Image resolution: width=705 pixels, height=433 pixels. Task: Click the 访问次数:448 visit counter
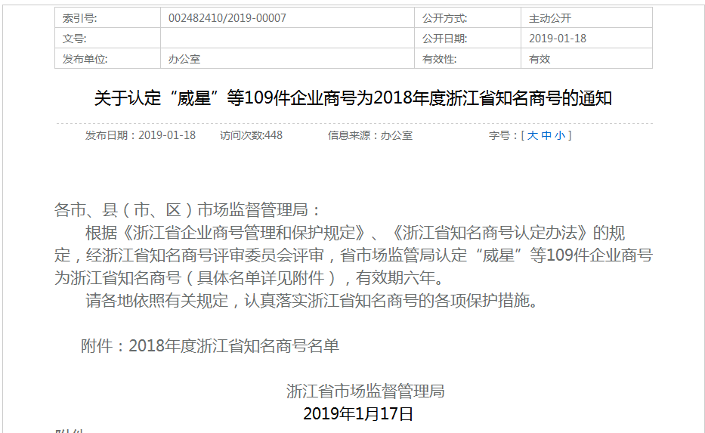click(251, 135)
